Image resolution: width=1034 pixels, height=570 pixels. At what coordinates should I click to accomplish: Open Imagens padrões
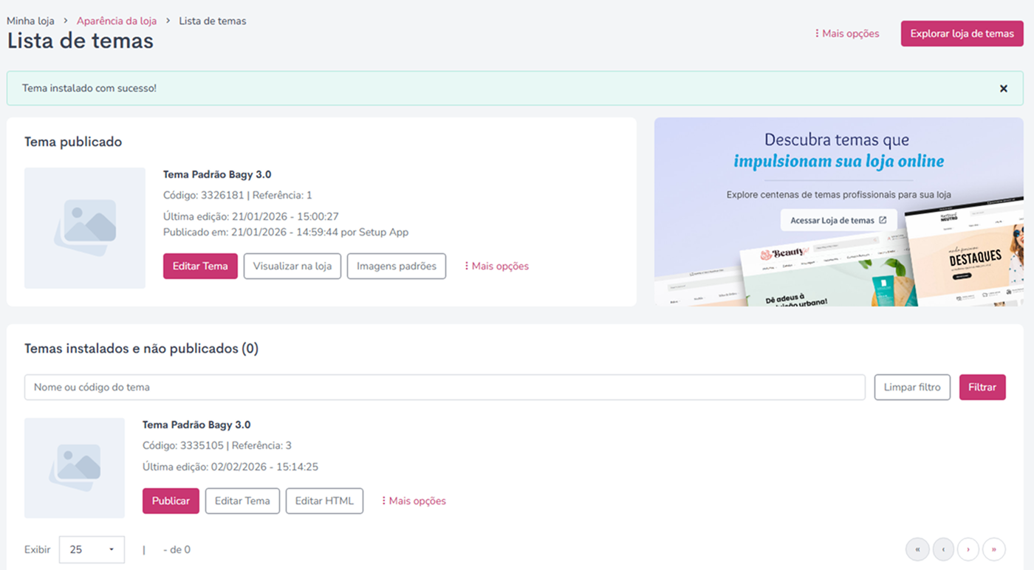(x=397, y=266)
